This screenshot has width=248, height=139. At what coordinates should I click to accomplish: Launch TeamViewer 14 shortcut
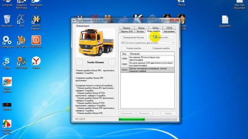coord(36,4)
